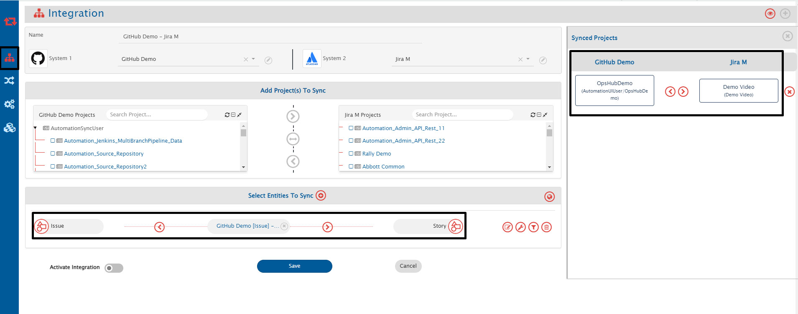Click the eye view icon in header

770,14
